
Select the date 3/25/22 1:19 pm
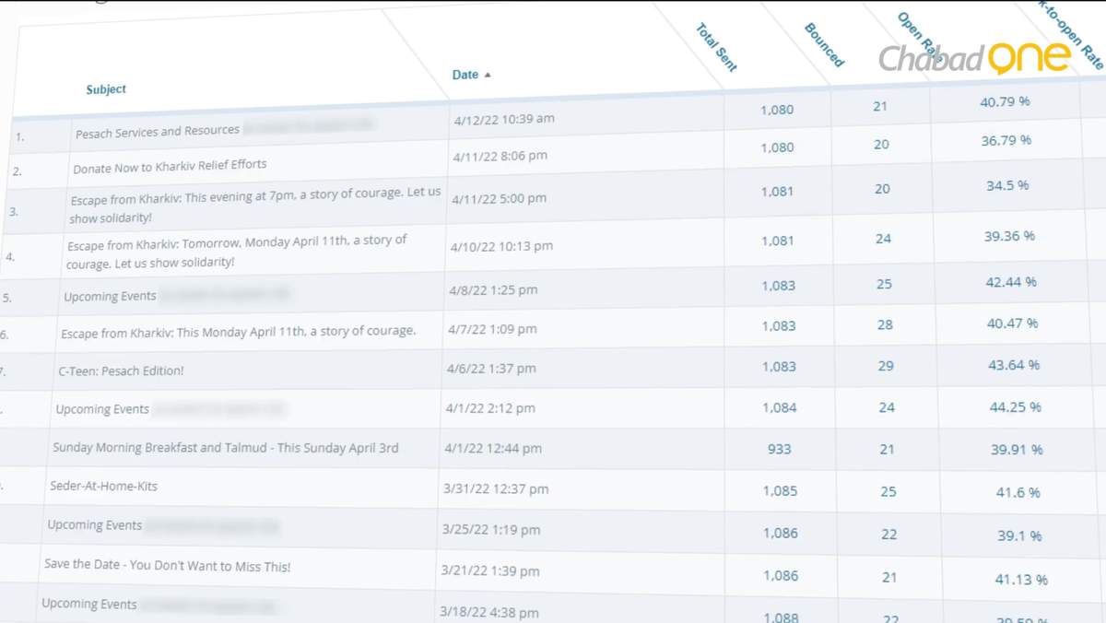point(490,530)
